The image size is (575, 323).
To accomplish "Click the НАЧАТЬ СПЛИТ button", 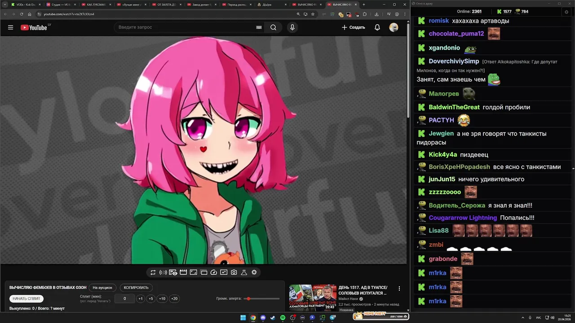I will 27,298.
